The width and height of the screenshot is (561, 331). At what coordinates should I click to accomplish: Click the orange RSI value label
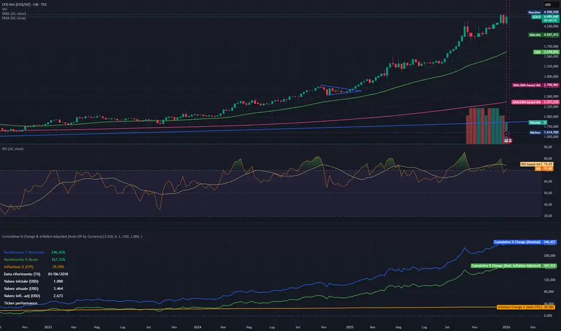click(x=544, y=169)
